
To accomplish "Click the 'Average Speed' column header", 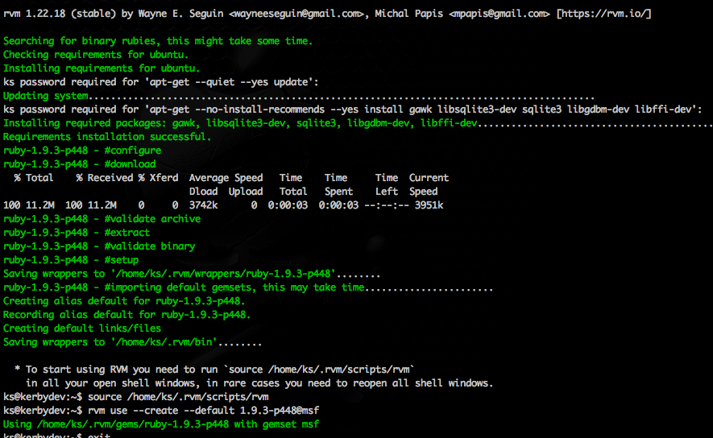I will (226, 178).
